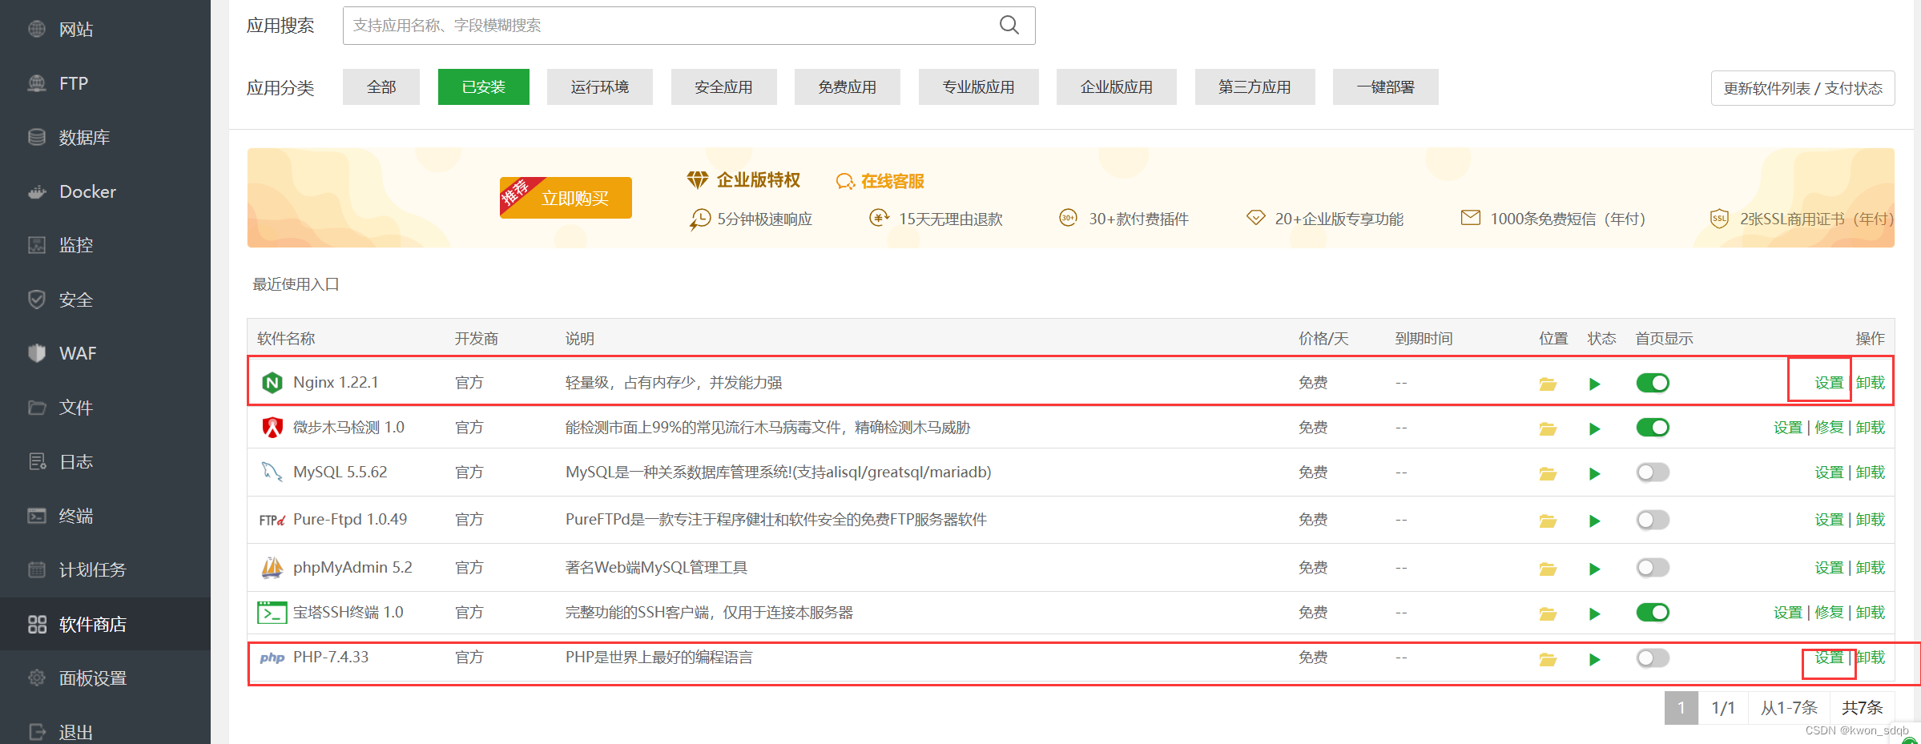This screenshot has height=744, width=1921.
Task: Click the WAF shield icon
Action: coord(37,353)
